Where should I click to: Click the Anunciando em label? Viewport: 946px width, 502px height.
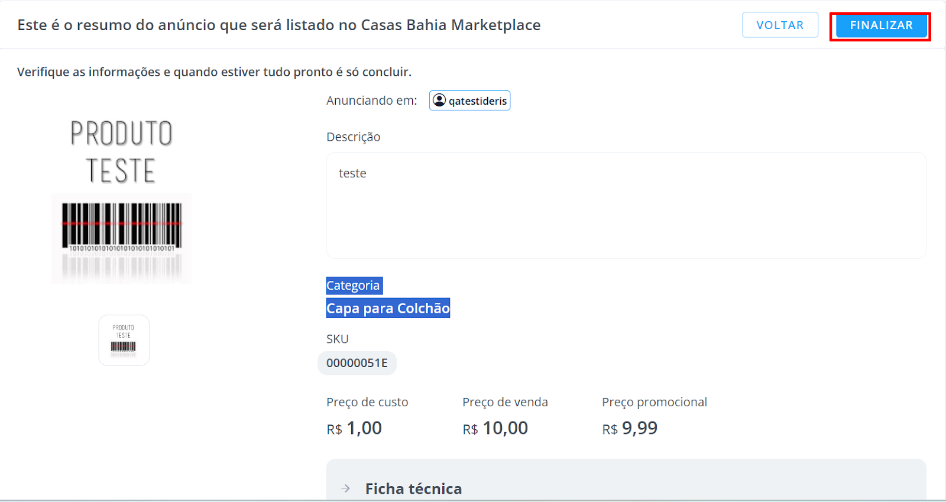(371, 101)
